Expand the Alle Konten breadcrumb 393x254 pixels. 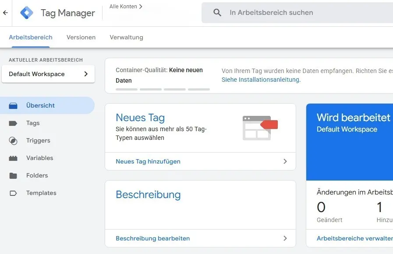pos(126,7)
